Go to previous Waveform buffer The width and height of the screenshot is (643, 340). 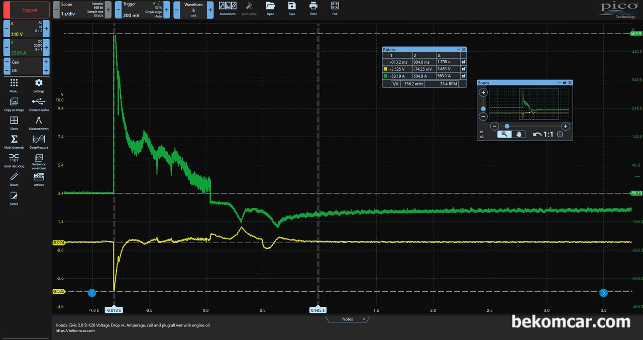point(176,10)
